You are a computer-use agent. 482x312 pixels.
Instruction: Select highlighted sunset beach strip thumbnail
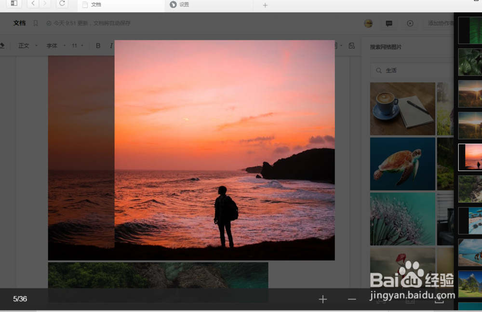tap(470, 157)
